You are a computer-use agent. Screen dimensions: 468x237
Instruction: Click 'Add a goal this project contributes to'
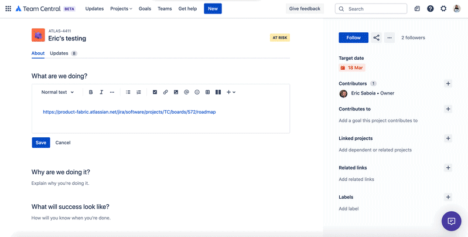[x=378, y=120]
